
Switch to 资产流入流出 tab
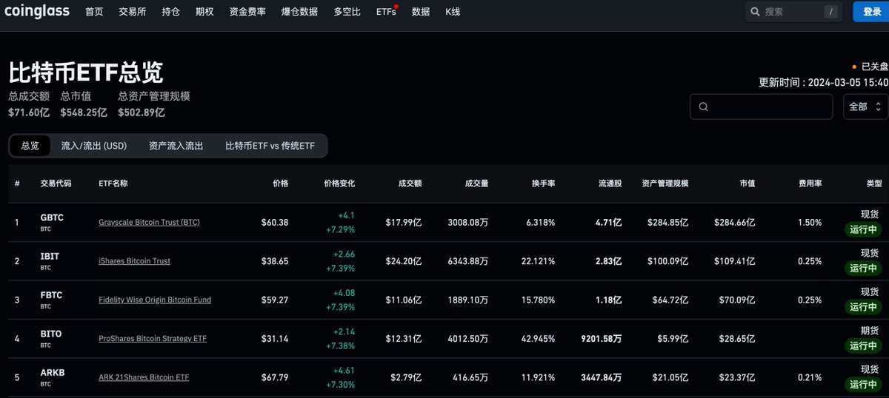[176, 146]
